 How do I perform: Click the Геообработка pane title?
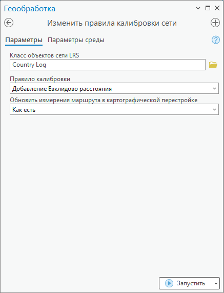pyautogui.click(x=30, y=9)
